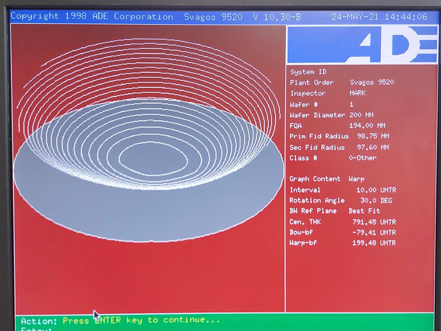Viewport: 441px width, 331px height.
Task: Click Cen. THK value "791.45 UMTR"
Action: pyautogui.click(x=374, y=222)
